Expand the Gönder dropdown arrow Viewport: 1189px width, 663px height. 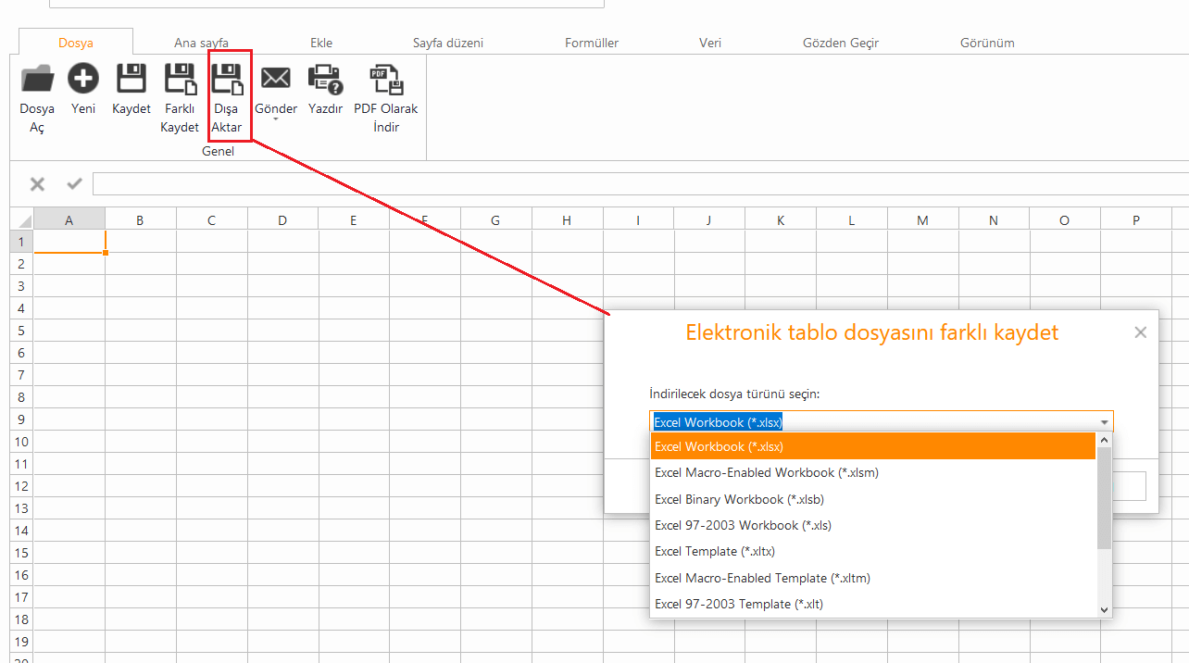[275, 119]
